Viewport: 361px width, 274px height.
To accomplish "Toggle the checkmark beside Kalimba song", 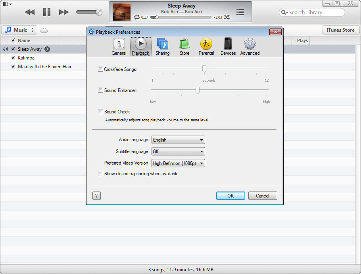I will (x=13, y=58).
